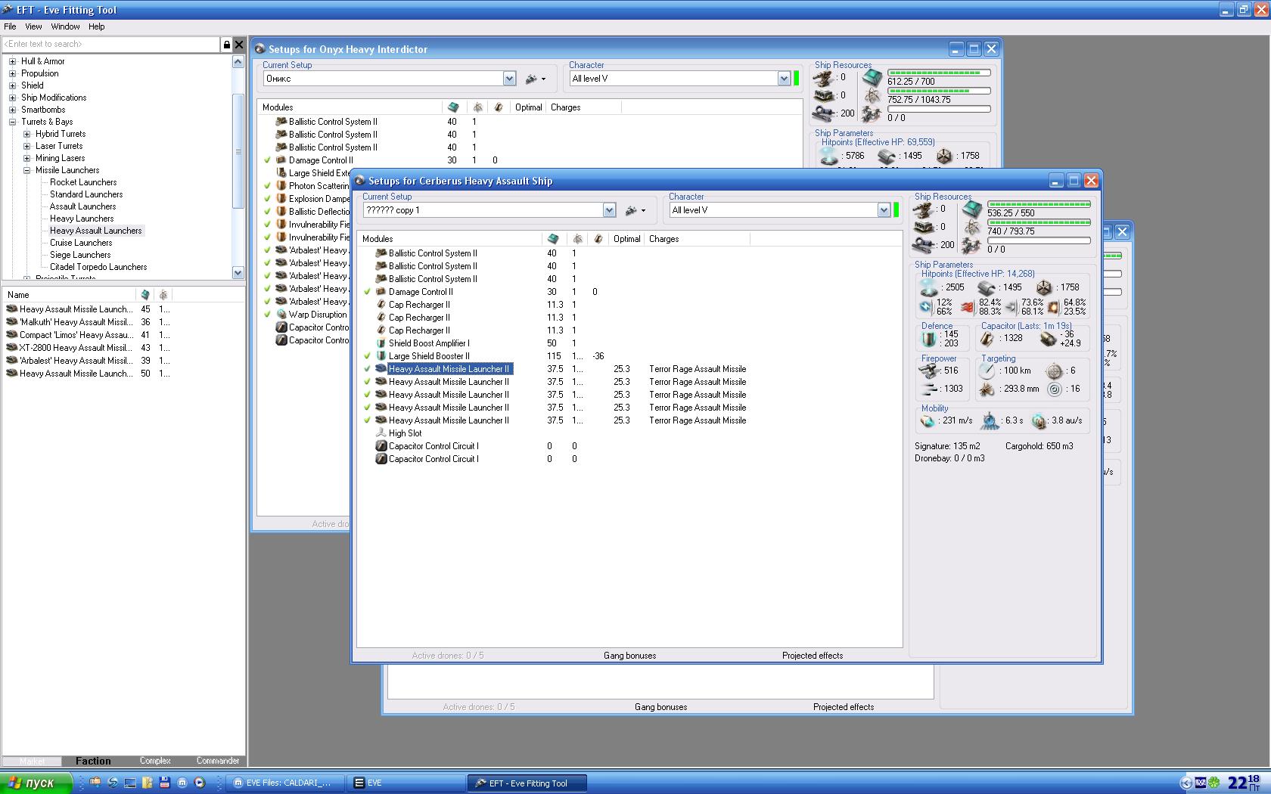
Task: Toggle Large Shield Booster II checkmark in Cerberus
Action: pyautogui.click(x=367, y=356)
